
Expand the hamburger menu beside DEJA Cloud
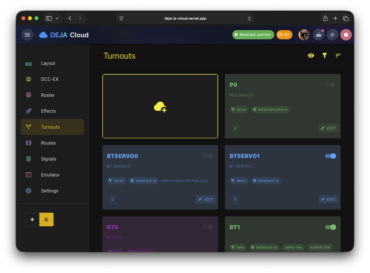click(x=27, y=34)
